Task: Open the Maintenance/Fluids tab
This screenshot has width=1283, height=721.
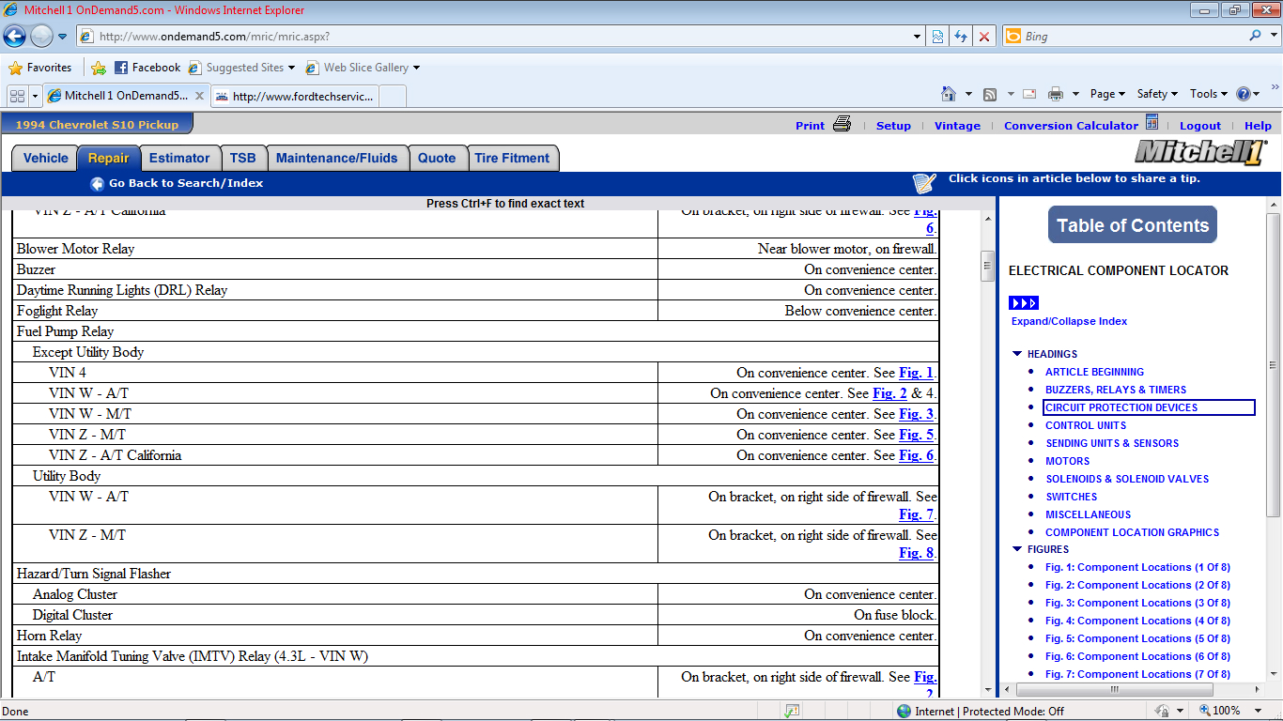Action: [x=337, y=159]
